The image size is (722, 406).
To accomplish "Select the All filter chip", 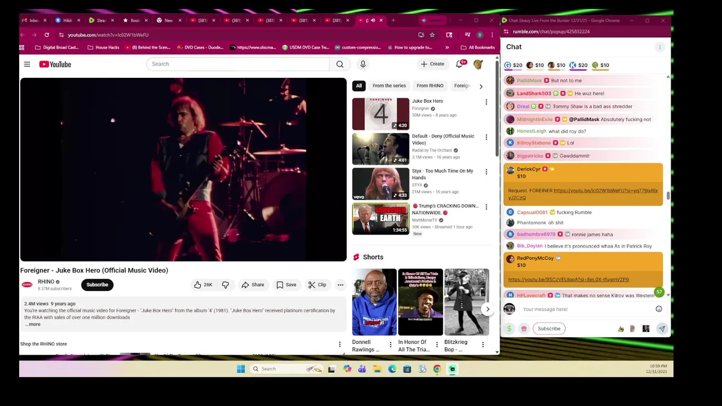I will tap(359, 86).
